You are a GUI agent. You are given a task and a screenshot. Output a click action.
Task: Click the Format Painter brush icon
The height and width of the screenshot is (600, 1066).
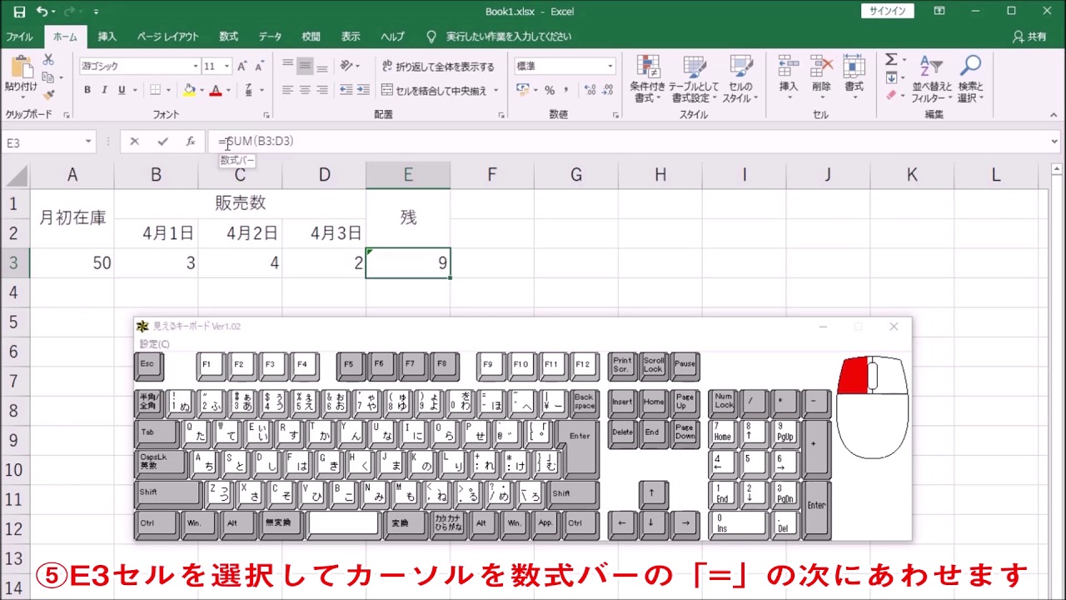pos(48,95)
